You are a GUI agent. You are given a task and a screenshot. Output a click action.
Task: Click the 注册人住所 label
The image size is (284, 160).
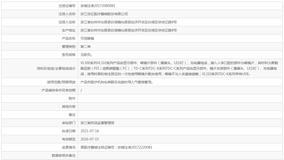tap(67, 22)
